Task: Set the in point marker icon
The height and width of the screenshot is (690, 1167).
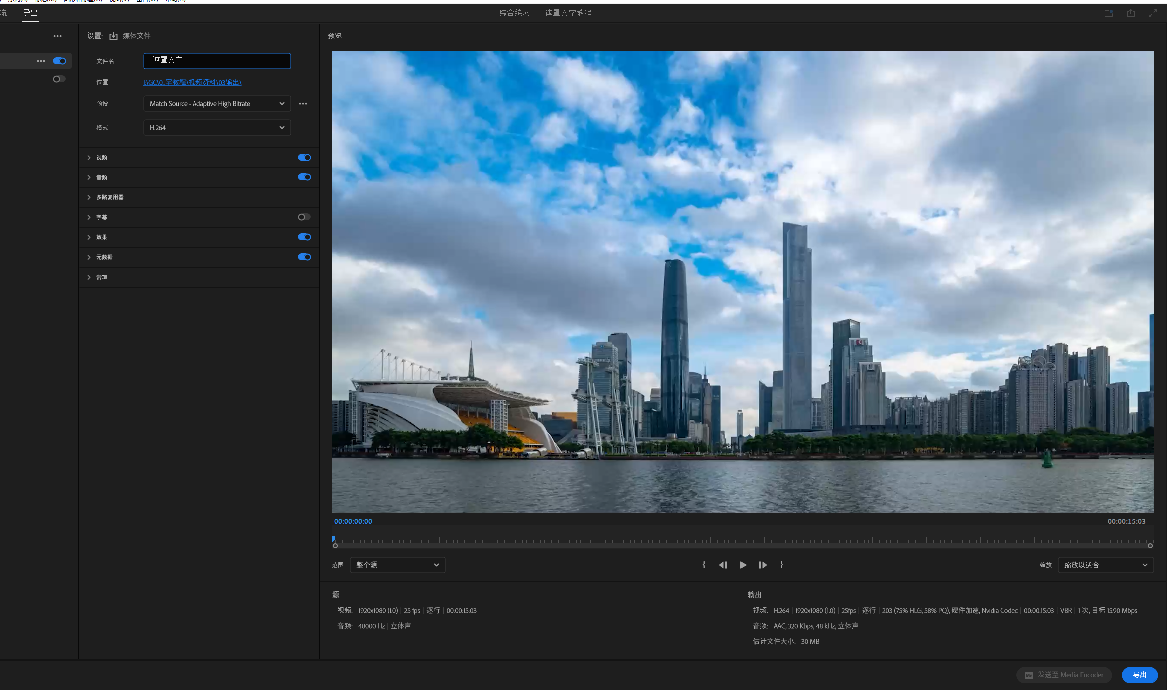Action: click(x=704, y=565)
